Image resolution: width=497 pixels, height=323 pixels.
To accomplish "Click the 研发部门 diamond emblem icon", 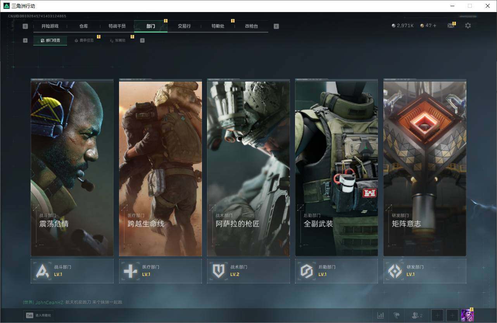I will [395, 271].
